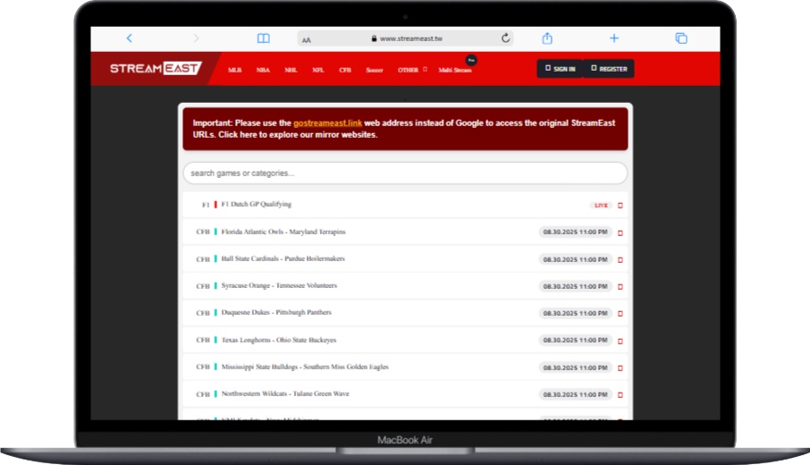
Task: Open the NBA menu item
Action: point(263,70)
